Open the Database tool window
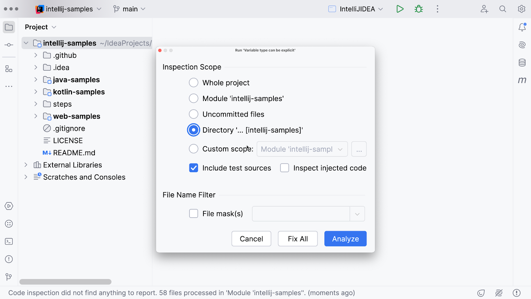Image resolution: width=531 pixels, height=299 pixels. pyautogui.click(x=522, y=62)
